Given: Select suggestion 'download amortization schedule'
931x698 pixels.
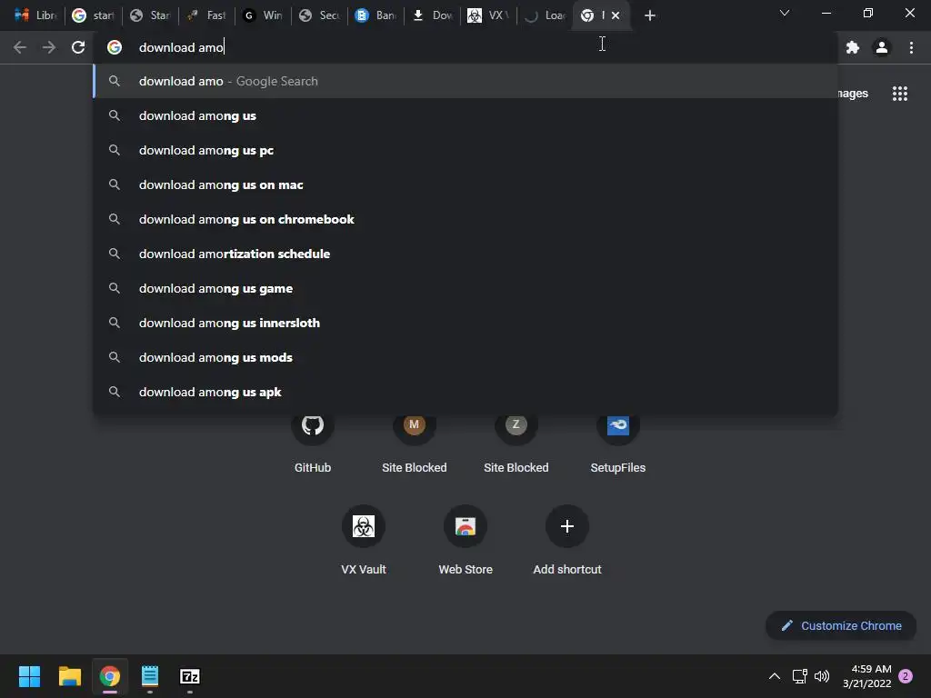Looking at the screenshot, I should point(465,254).
